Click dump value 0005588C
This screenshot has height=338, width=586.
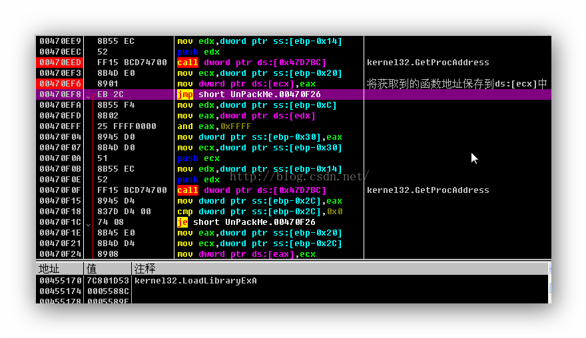click(x=108, y=291)
